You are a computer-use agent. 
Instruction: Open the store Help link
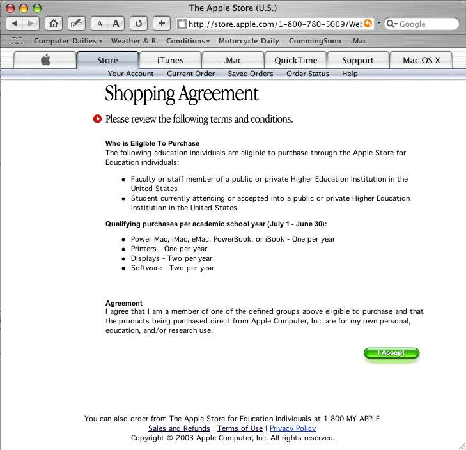point(350,74)
